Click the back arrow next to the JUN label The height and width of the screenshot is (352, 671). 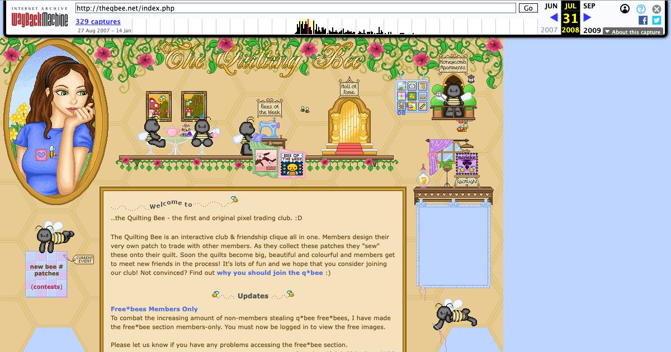554,17
